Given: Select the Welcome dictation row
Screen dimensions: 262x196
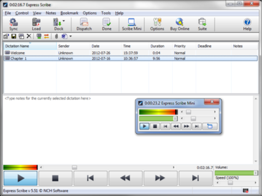Looking at the screenshot, I should click(x=130, y=53).
